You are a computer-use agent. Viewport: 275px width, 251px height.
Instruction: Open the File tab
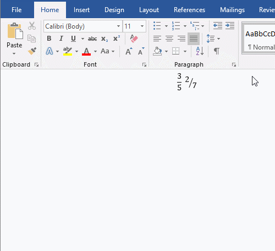[16, 10]
